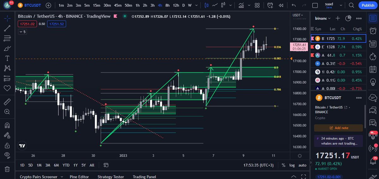Select the 17251.02 red sell price box

27,24
